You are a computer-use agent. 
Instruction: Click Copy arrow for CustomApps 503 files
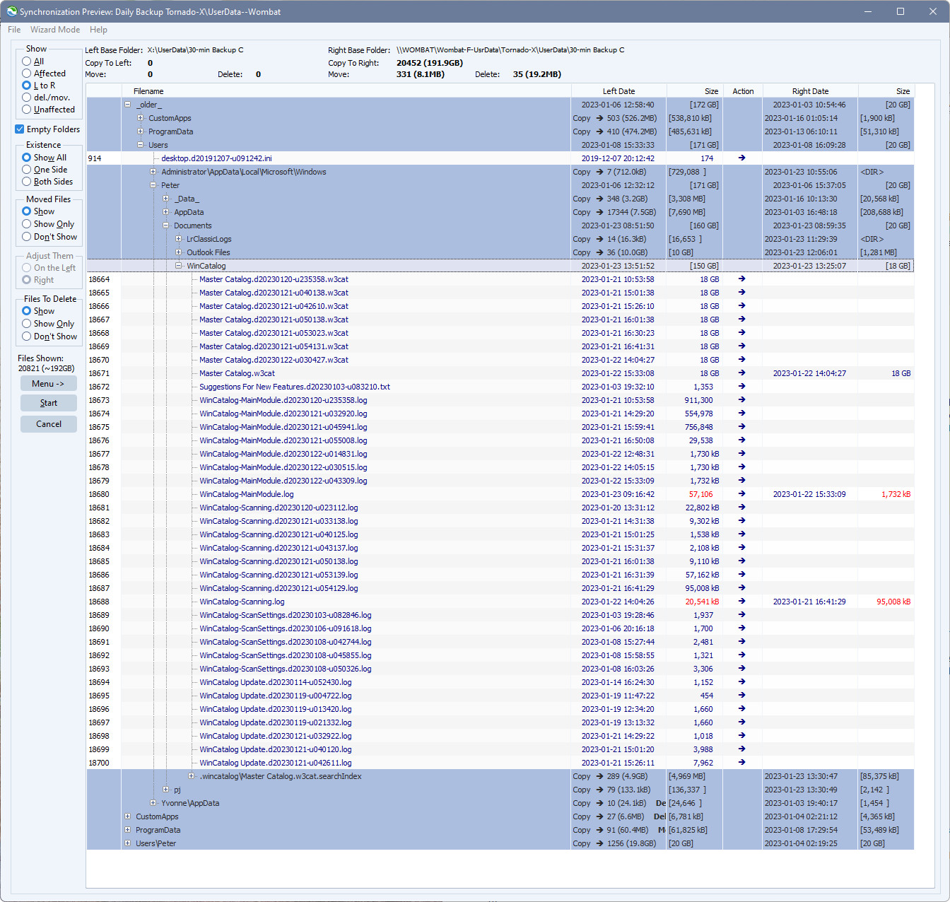pos(599,118)
